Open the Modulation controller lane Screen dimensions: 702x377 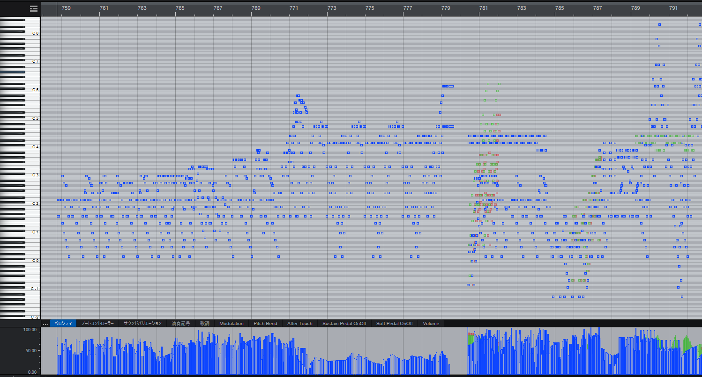click(232, 323)
